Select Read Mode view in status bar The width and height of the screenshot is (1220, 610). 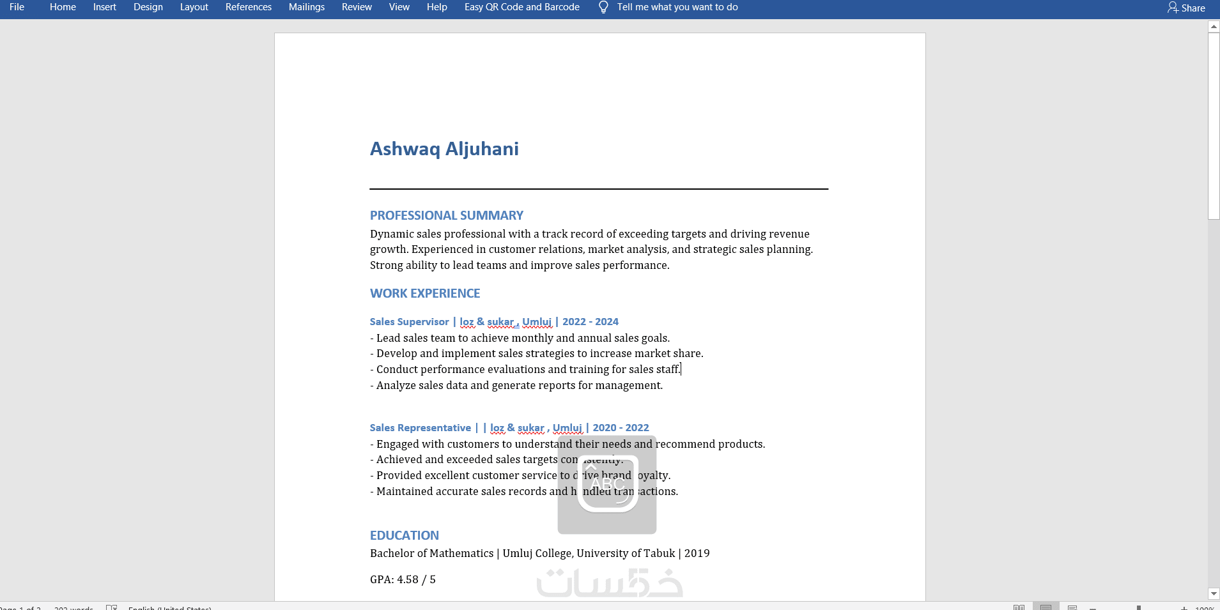(x=1019, y=607)
